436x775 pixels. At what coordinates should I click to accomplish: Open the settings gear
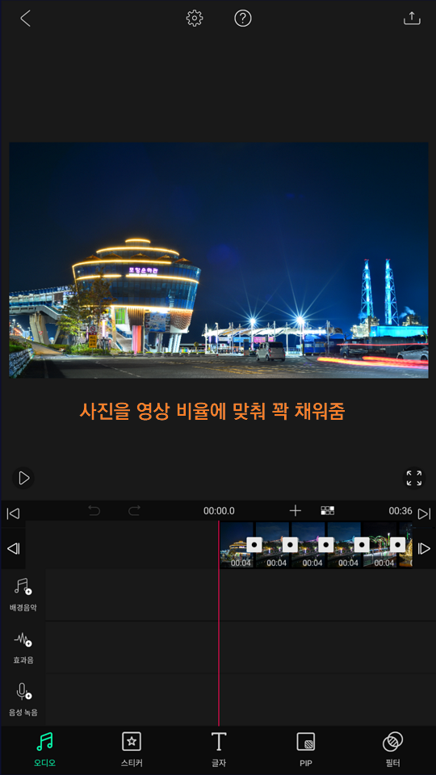pos(195,19)
